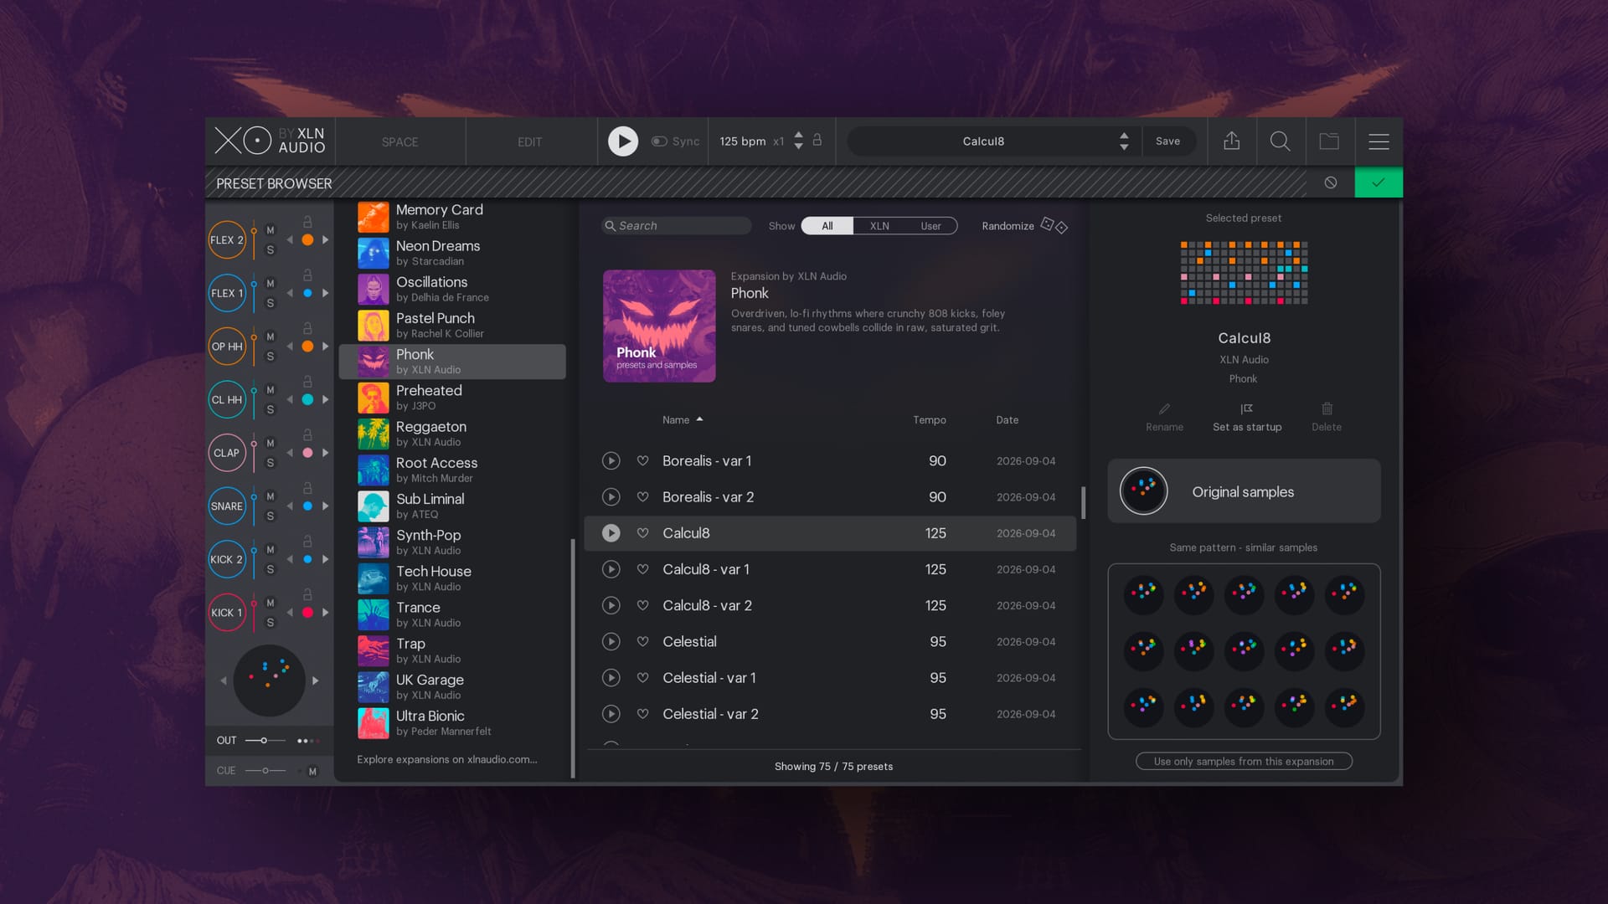Toggle the CUE M button
Screen dimensions: 1608x904
coord(312,771)
